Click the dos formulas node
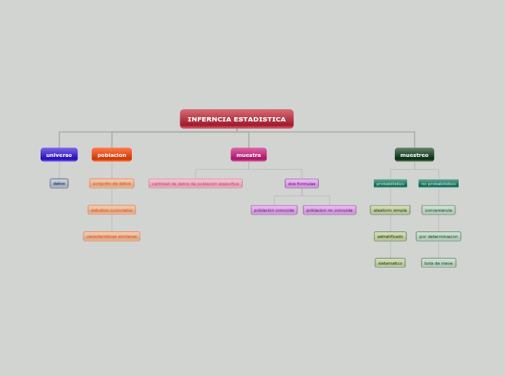The width and height of the screenshot is (505, 376). point(301,184)
